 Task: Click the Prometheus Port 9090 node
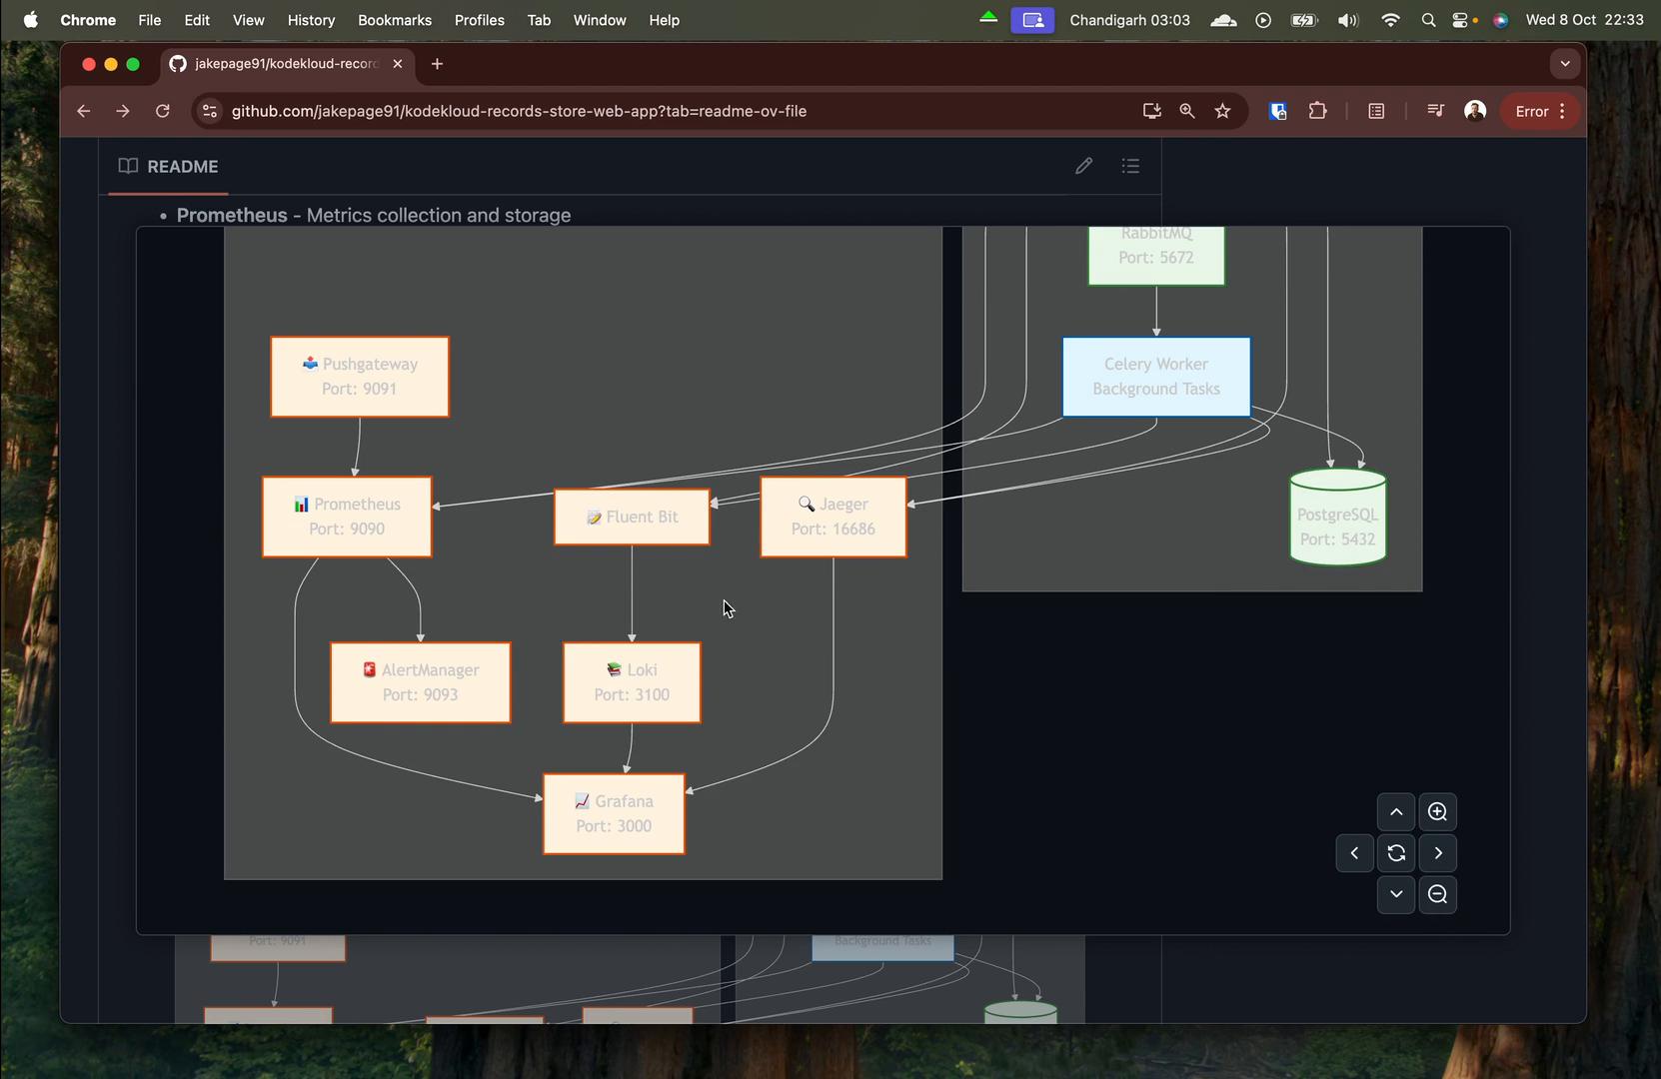pyautogui.click(x=347, y=517)
